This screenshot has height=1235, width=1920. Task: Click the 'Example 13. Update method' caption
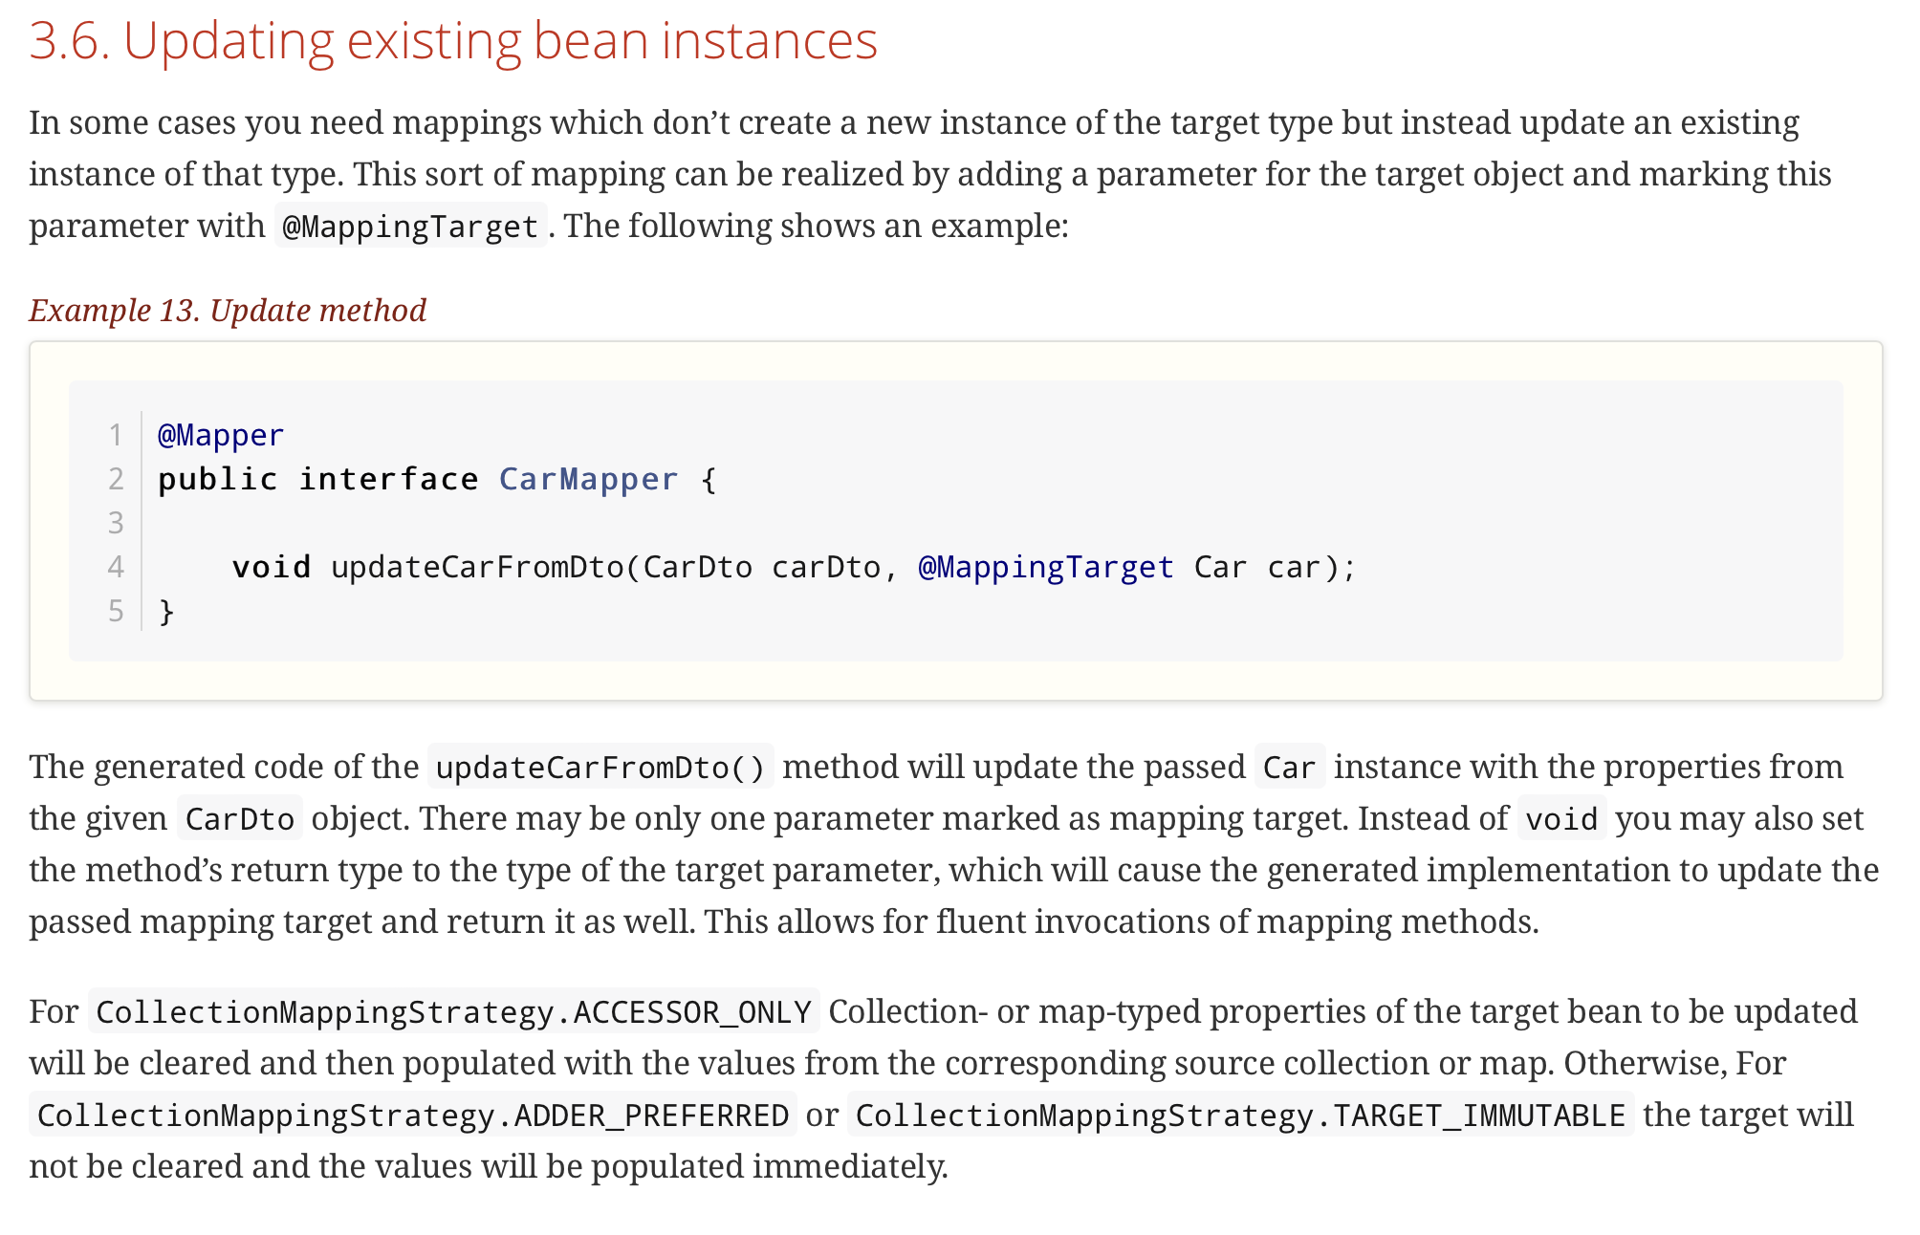[228, 311]
